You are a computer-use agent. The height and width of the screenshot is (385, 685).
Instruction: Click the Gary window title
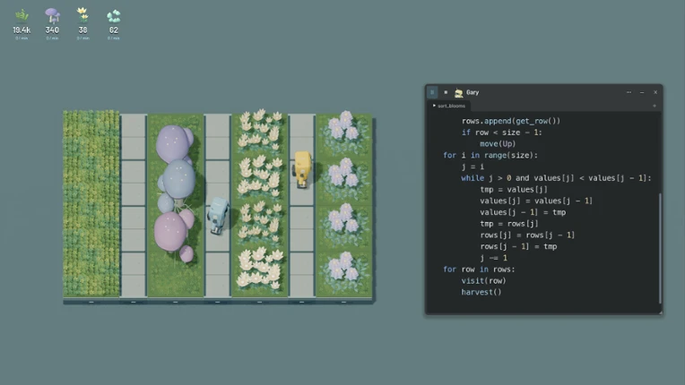pyautogui.click(x=473, y=92)
